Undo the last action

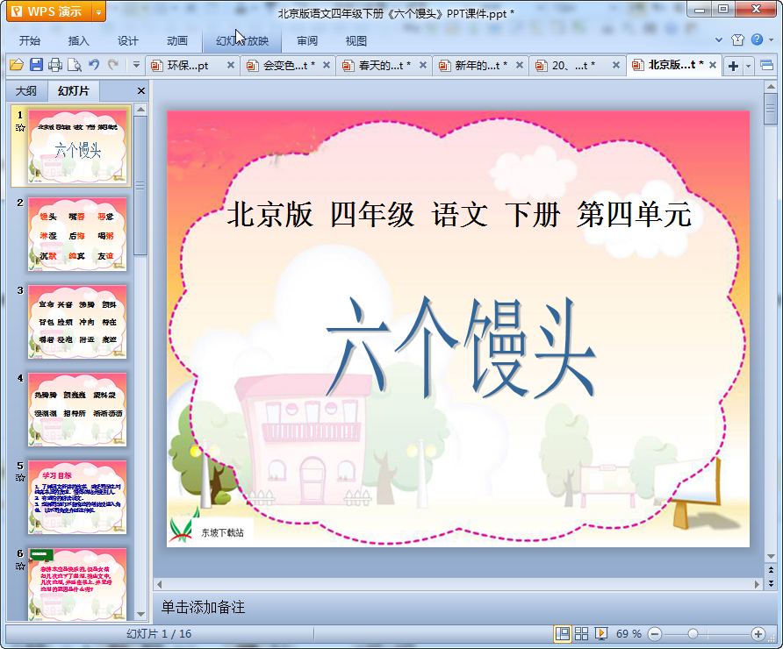point(94,65)
